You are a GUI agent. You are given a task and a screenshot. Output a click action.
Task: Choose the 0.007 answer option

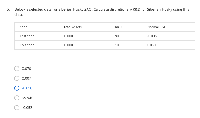tap(17, 78)
